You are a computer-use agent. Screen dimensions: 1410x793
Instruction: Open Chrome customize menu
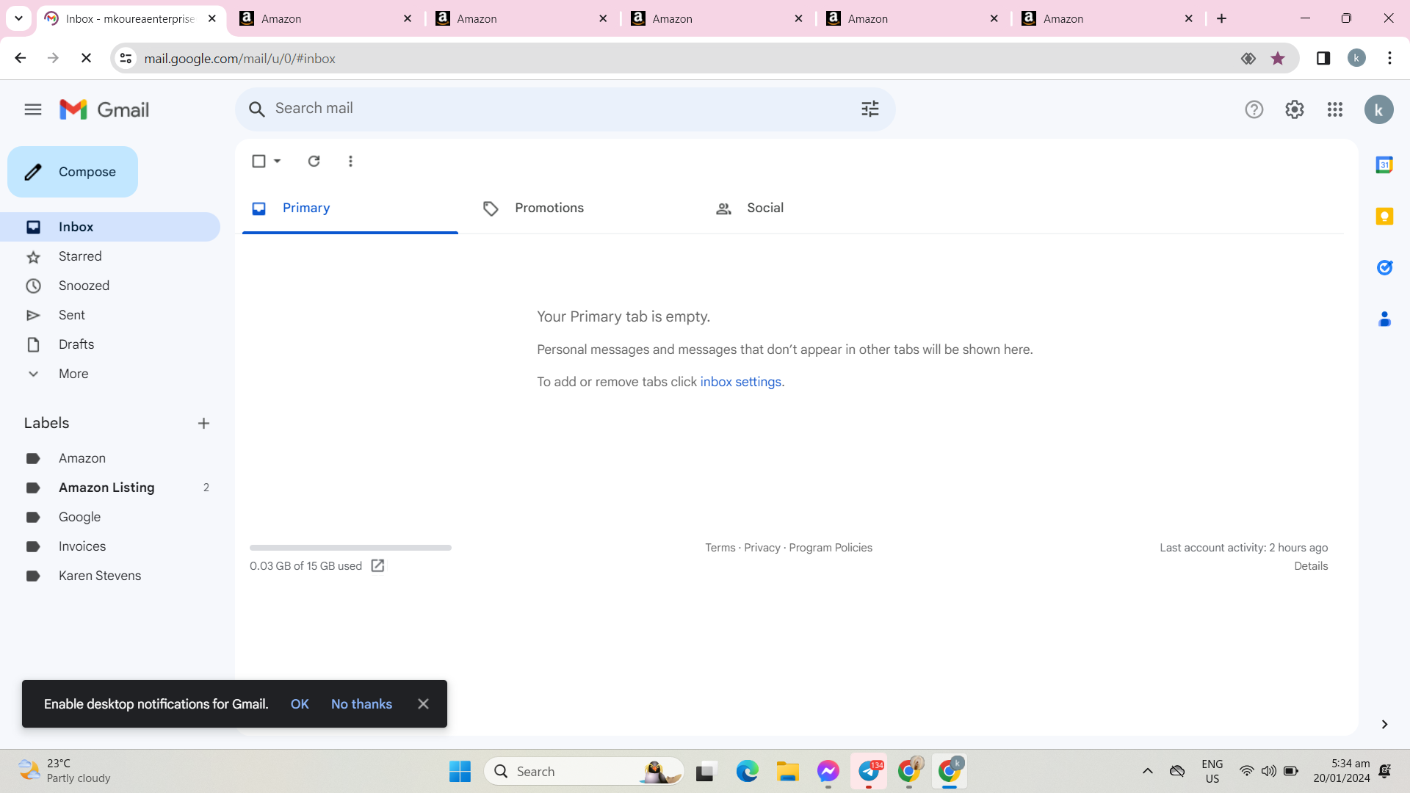1389,58
